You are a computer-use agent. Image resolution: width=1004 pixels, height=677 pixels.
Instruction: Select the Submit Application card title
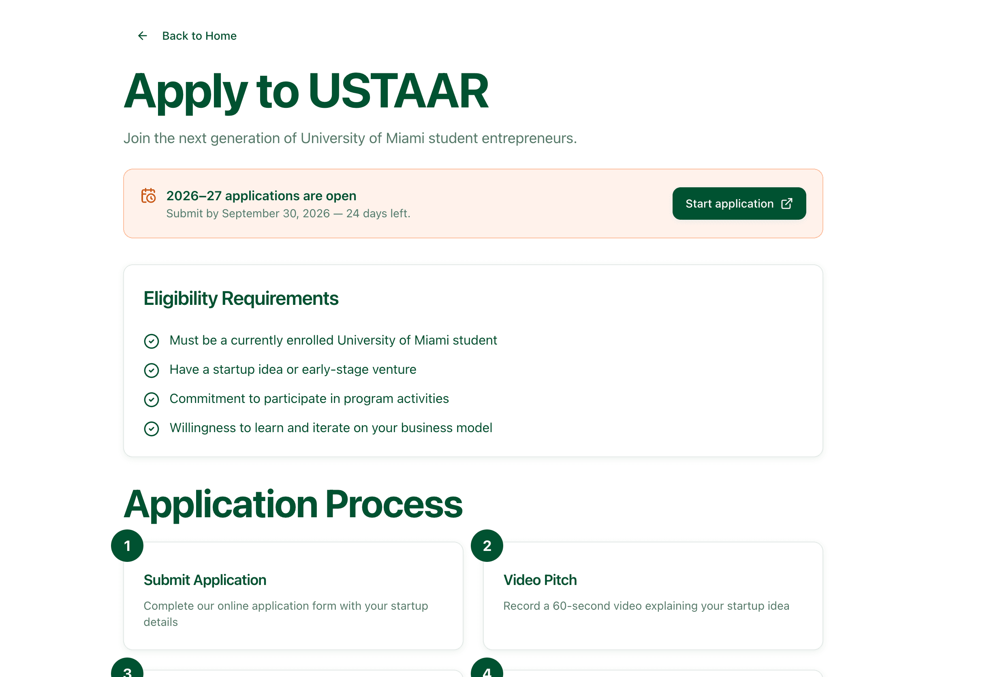point(205,580)
